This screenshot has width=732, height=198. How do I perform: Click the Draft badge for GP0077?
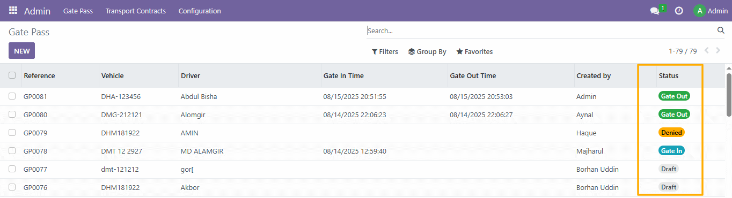(x=669, y=169)
